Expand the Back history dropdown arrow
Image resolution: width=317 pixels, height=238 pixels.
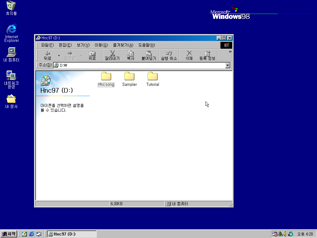point(59,55)
